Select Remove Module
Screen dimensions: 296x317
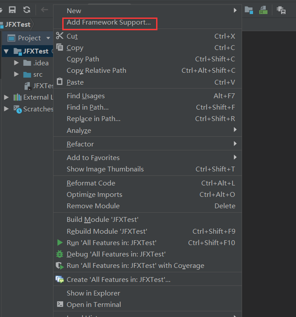(x=148, y=206)
